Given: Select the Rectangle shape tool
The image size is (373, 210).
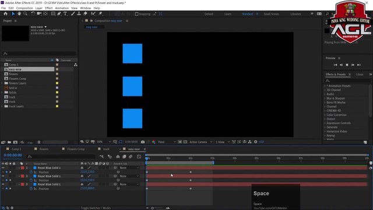Looking at the screenshot, I should click(x=53, y=14).
